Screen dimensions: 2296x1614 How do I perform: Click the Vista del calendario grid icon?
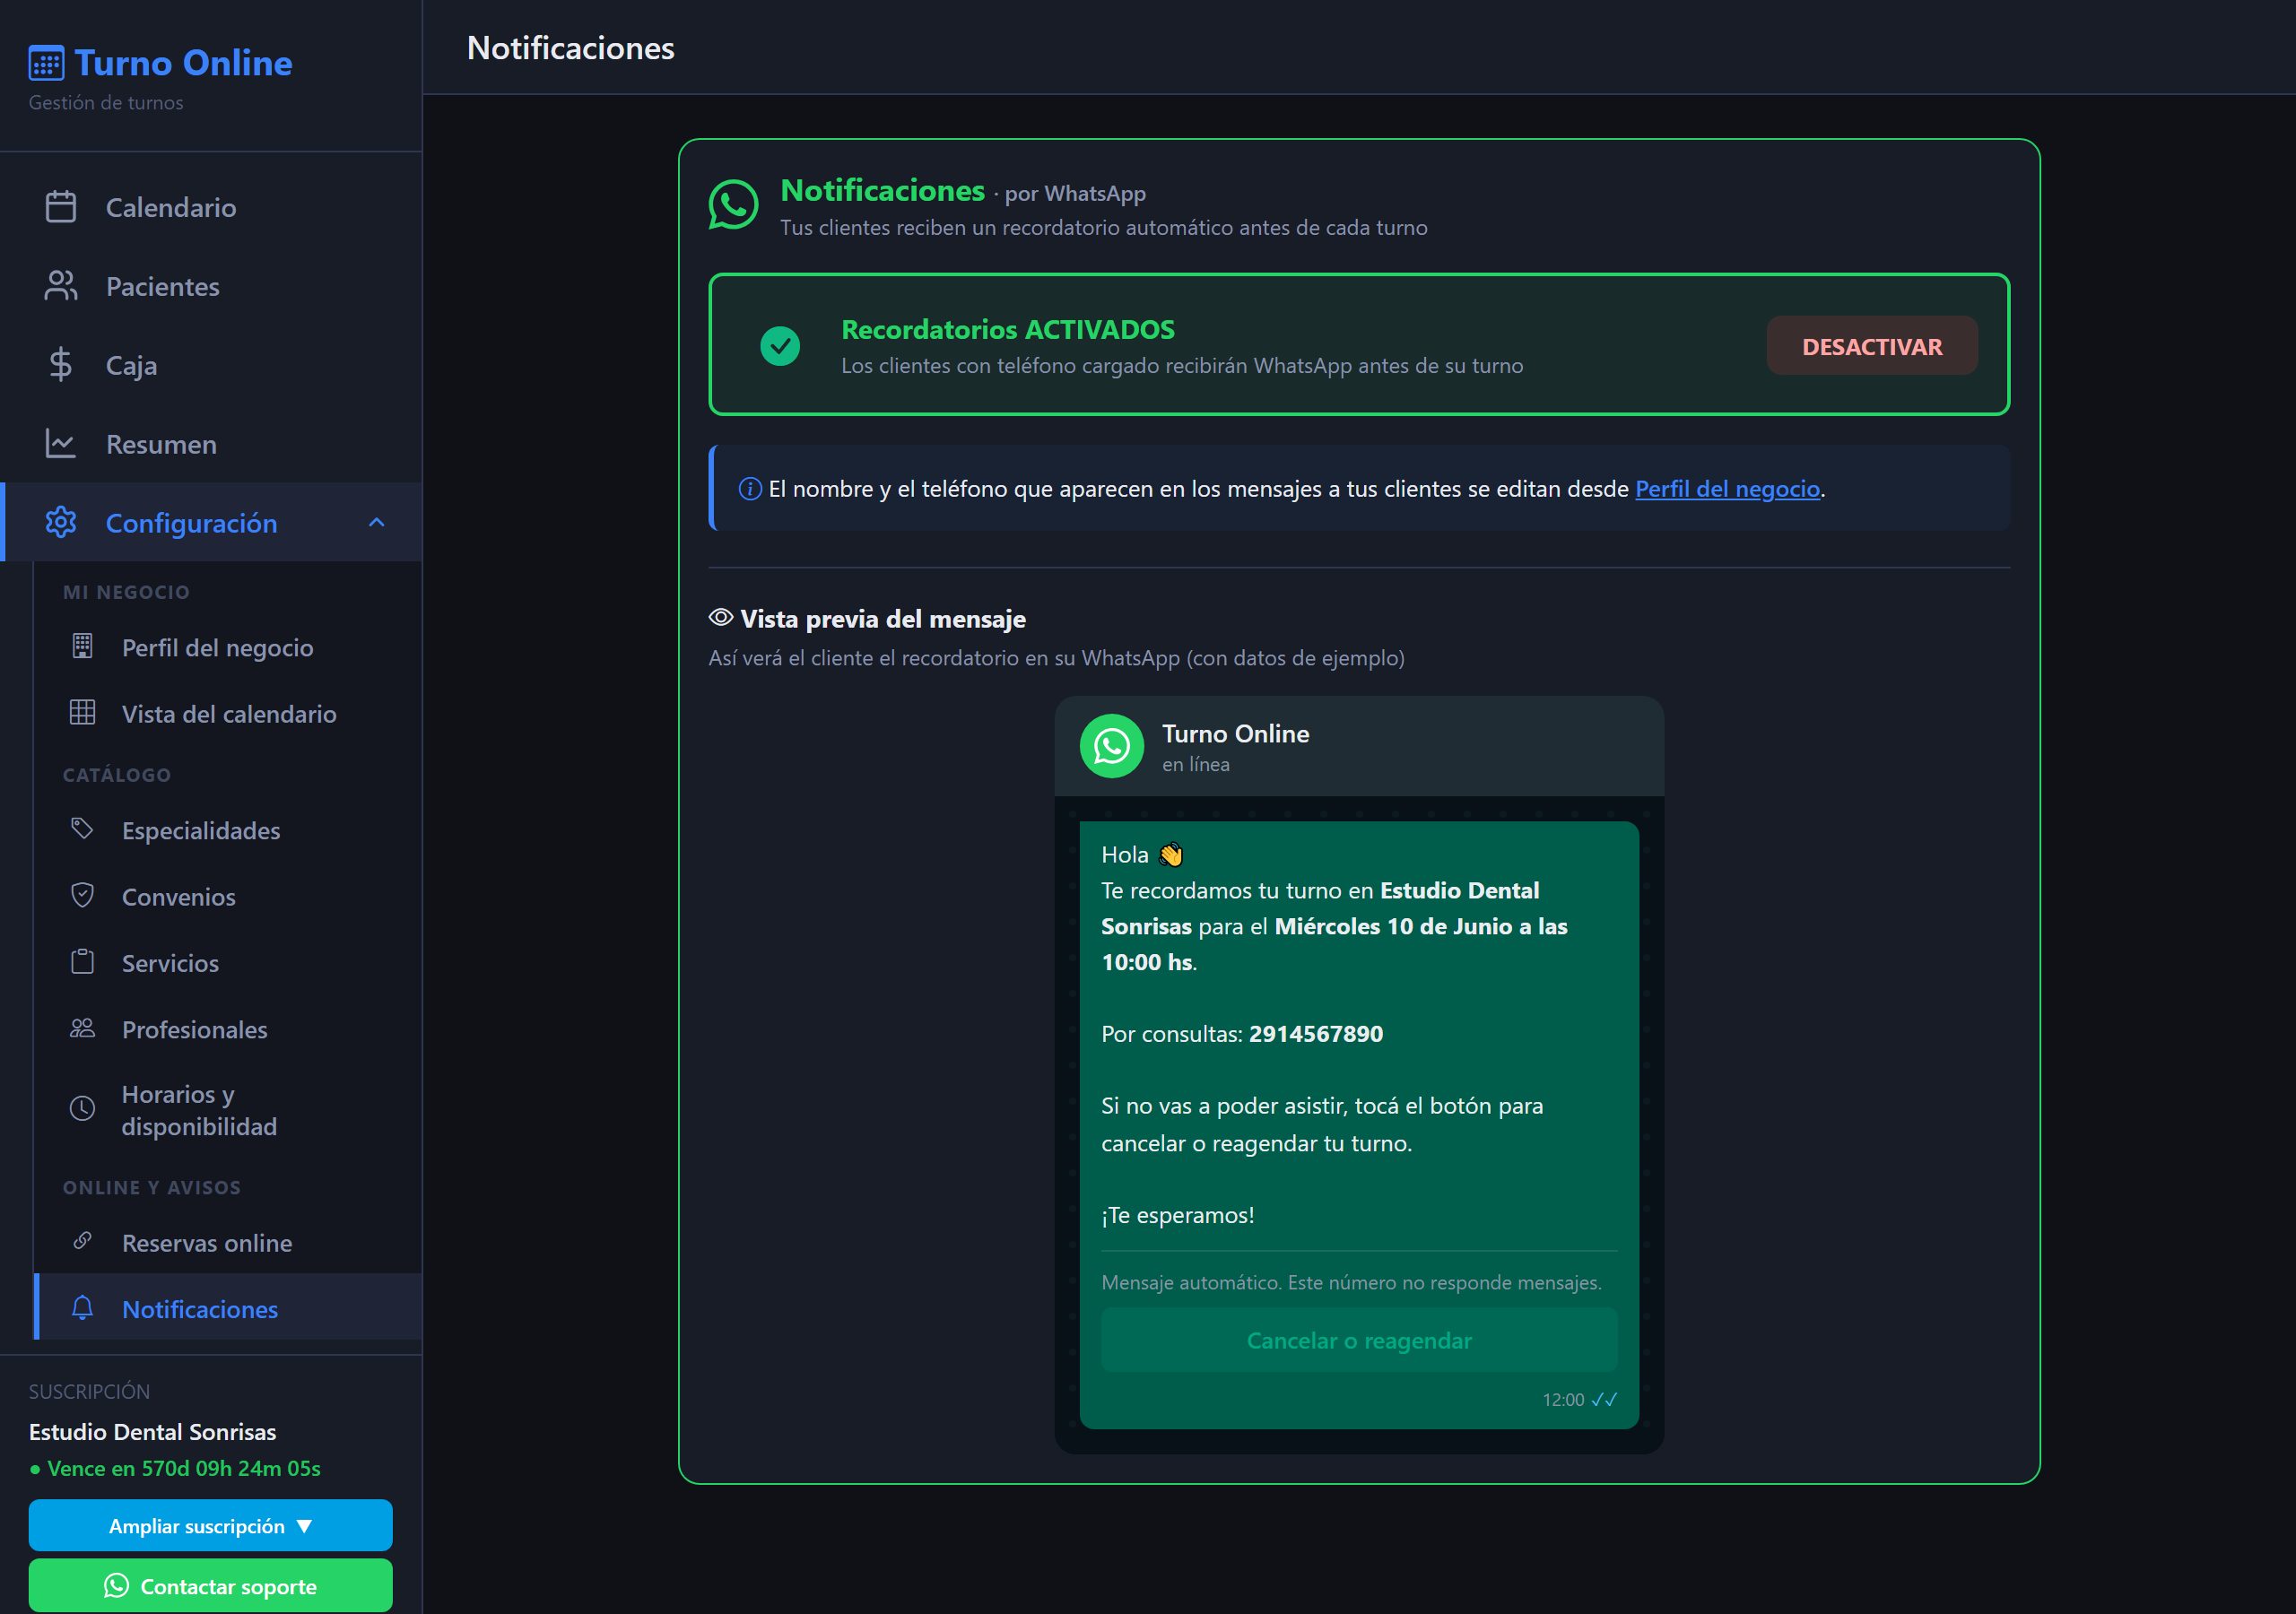tap(83, 713)
